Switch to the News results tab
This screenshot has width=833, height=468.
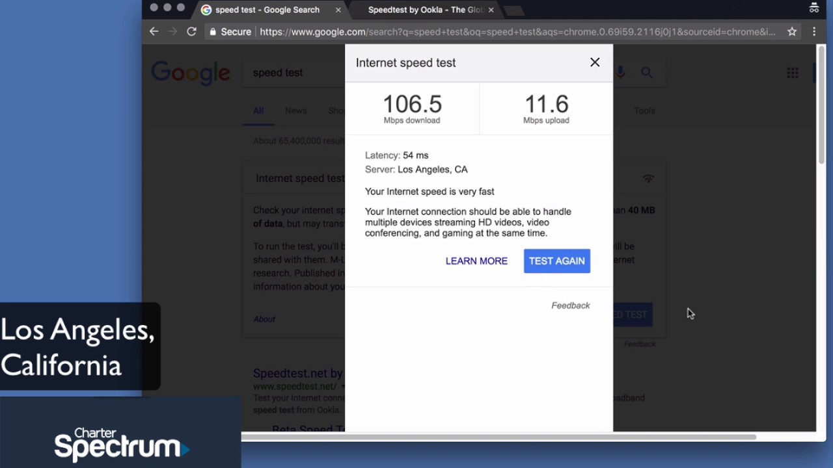(295, 110)
